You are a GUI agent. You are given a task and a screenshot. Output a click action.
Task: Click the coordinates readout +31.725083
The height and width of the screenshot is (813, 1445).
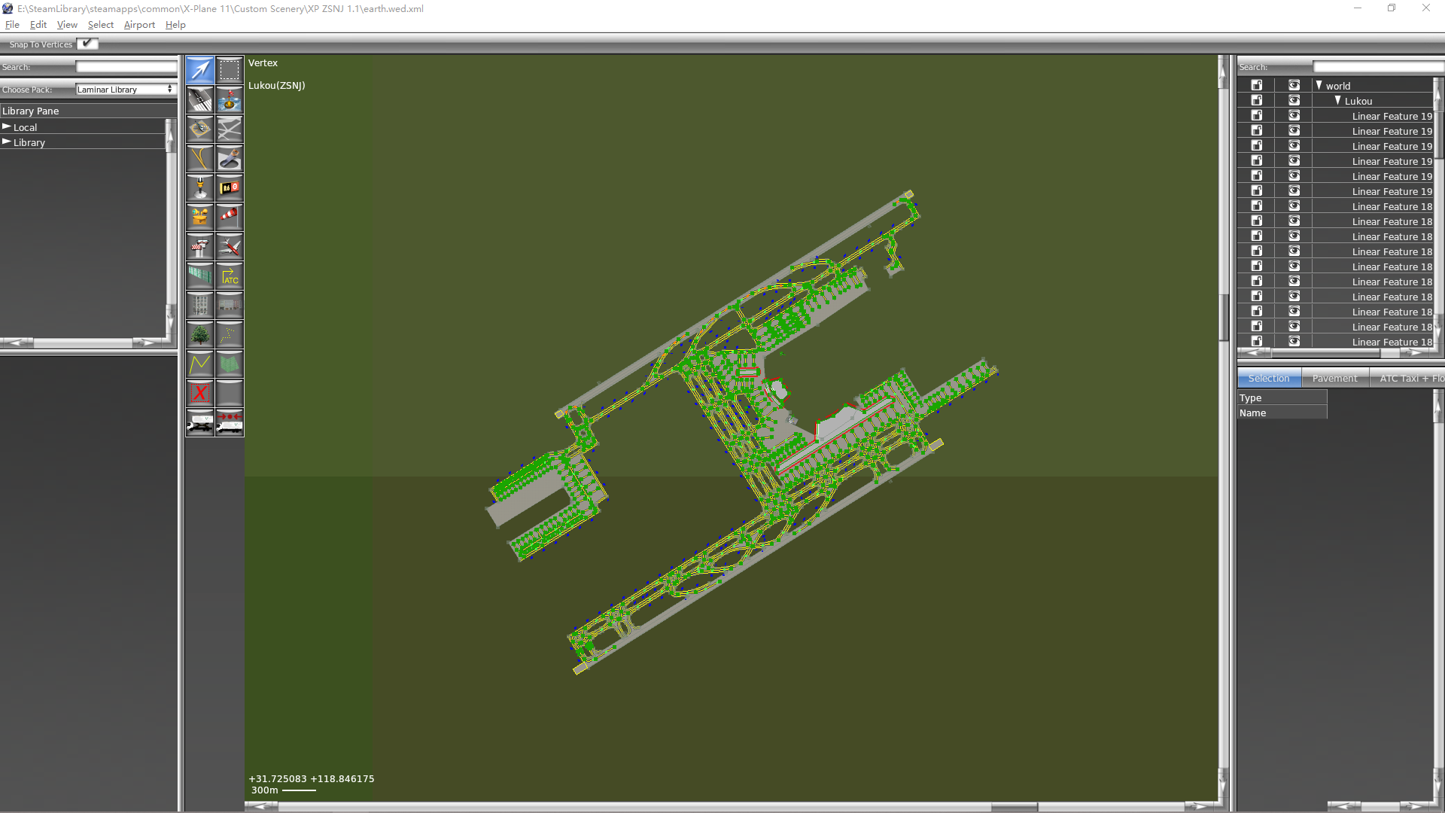(x=312, y=778)
